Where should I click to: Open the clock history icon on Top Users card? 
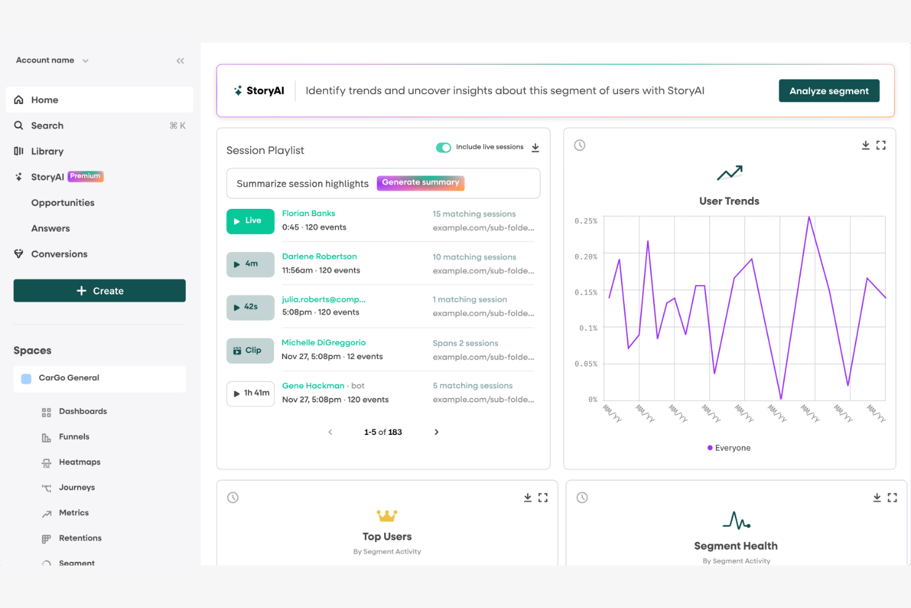tap(233, 497)
